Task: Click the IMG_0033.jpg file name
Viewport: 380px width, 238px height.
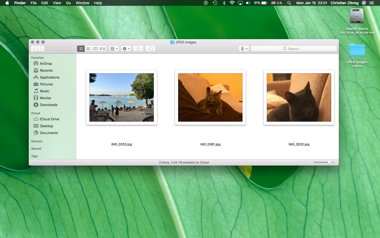Action: (x=122, y=144)
